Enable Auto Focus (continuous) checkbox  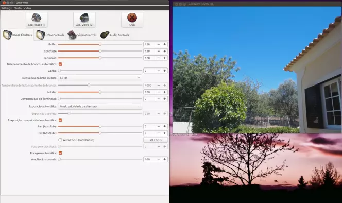coord(60,140)
